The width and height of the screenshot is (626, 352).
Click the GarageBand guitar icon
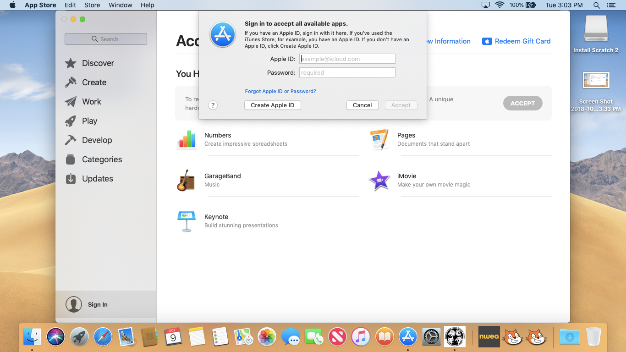point(186,180)
